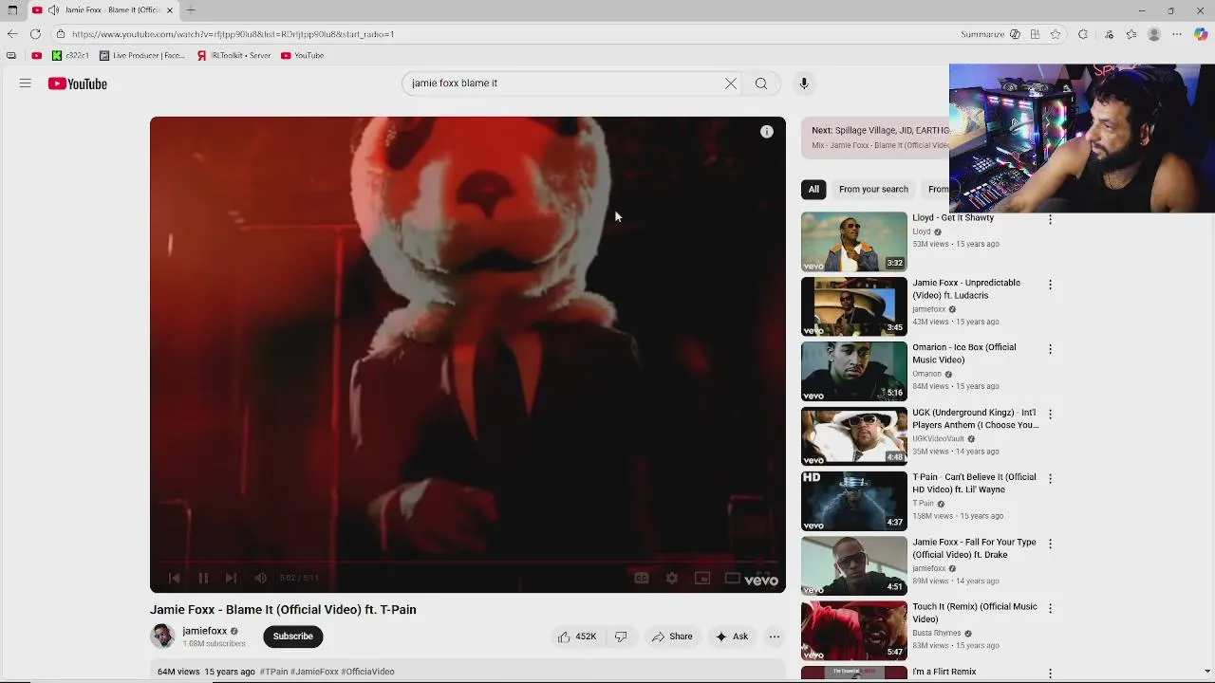Open options for Fall For Your Type
The width and height of the screenshot is (1215, 683).
pos(1050,544)
